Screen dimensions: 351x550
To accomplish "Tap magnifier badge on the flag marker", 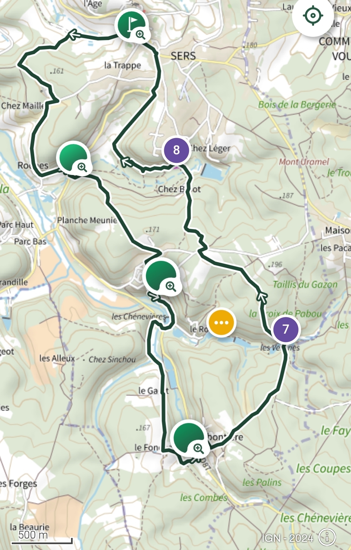I will click(140, 34).
